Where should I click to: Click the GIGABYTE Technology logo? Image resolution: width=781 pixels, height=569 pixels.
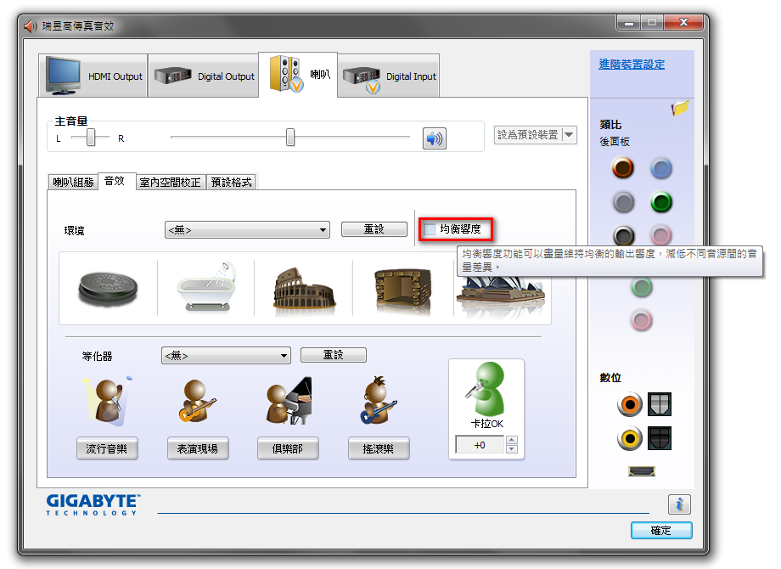[93, 504]
